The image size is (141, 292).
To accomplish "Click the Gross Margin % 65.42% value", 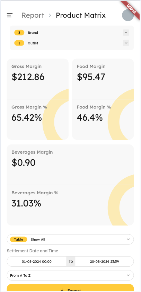I will (x=27, y=118).
